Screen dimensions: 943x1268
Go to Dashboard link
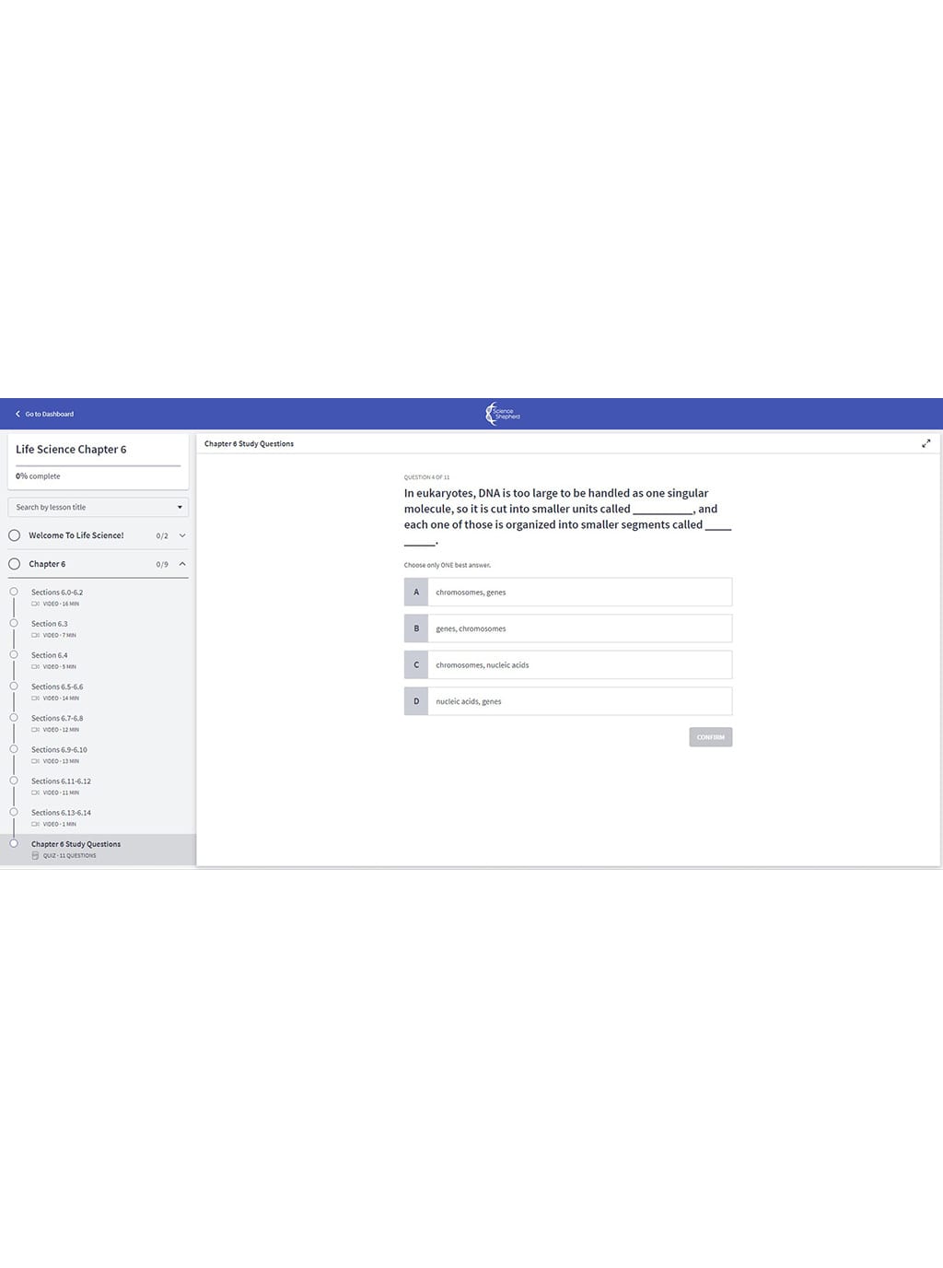pos(49,414)
